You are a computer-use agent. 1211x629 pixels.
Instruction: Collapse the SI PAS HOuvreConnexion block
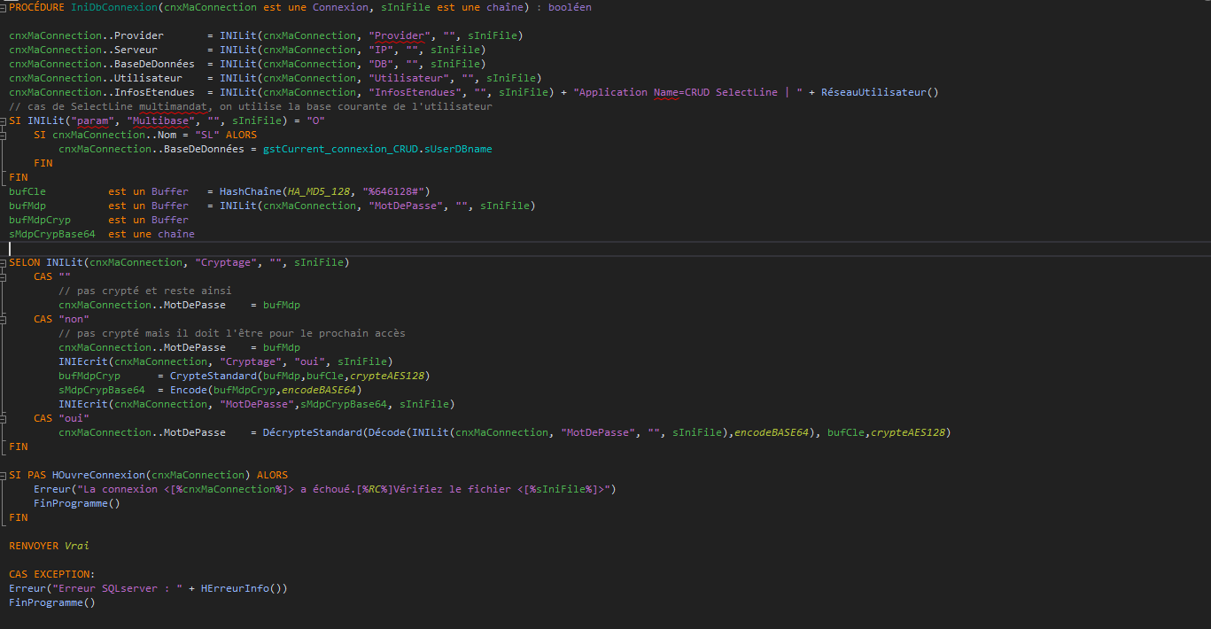pos(4,475)
